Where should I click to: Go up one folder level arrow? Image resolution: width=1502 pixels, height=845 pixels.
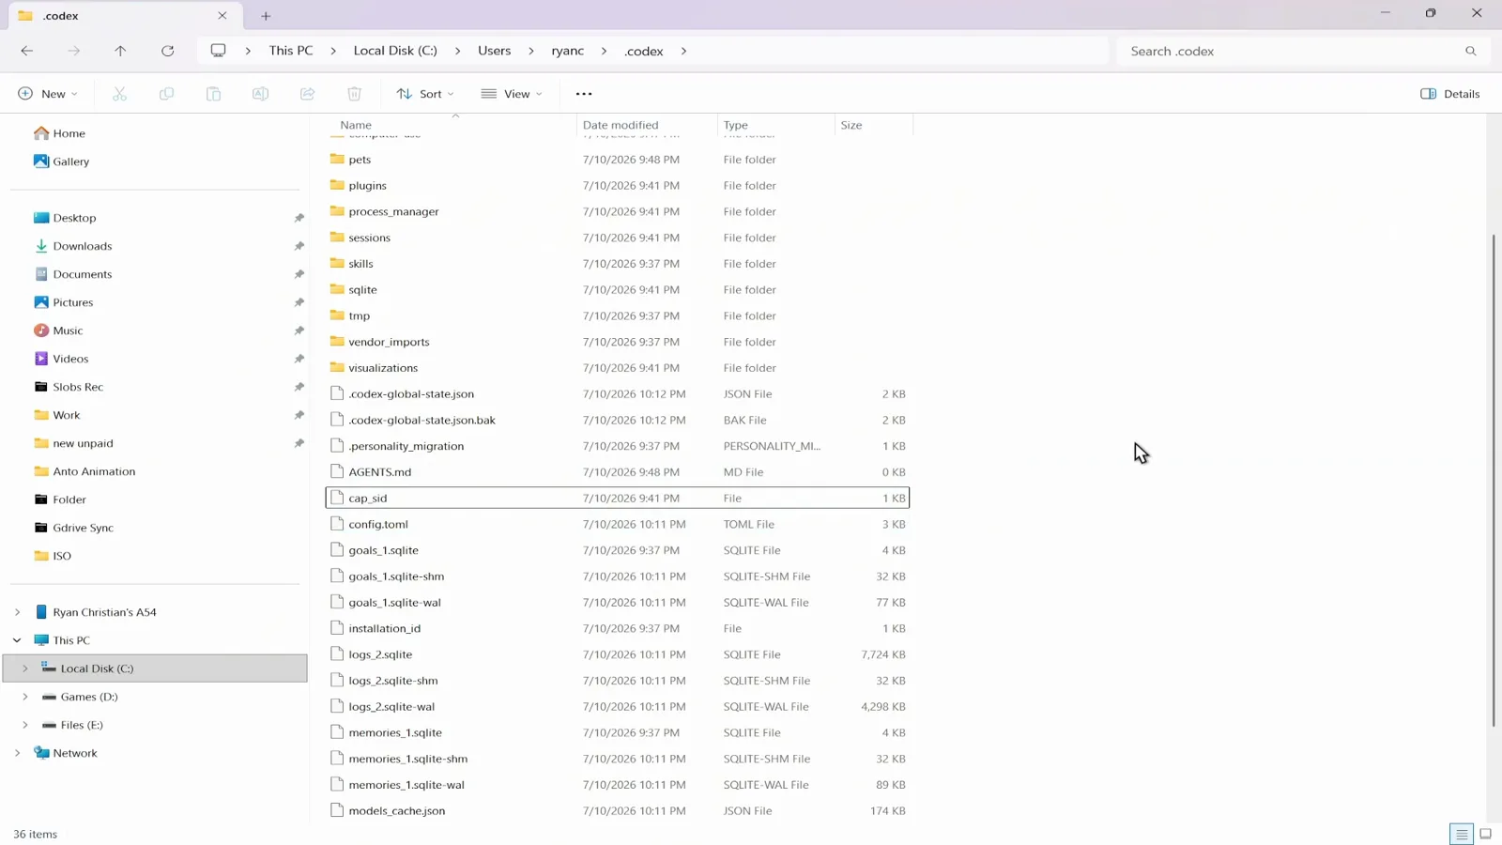pyautogui.click(x=120, y=51)
